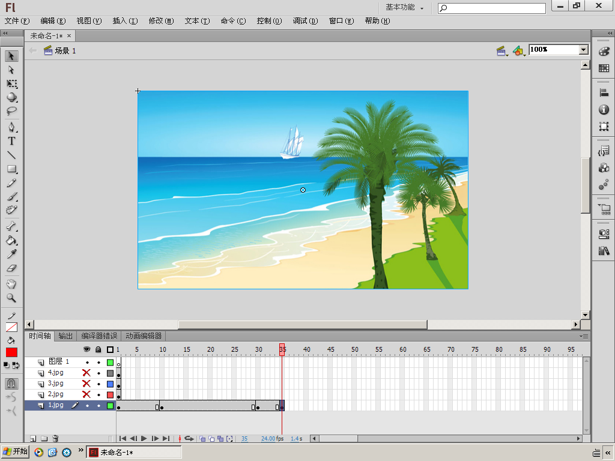Select the Lasso tool
The height and width of the screenshot is (461, 615).
pos(11,111)
